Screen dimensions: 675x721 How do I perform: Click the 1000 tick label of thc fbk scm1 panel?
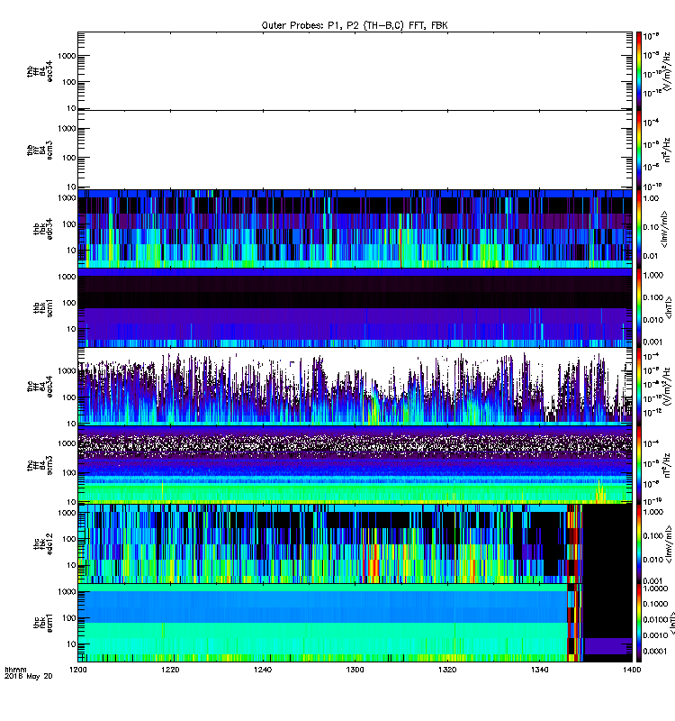click(x=67, y=592)
